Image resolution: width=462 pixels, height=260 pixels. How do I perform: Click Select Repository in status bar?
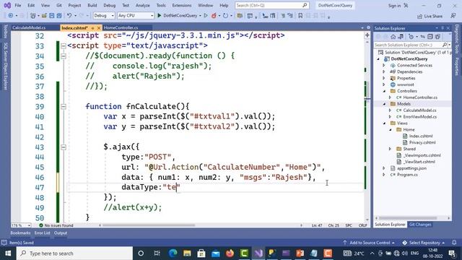(x=424, y=243)
